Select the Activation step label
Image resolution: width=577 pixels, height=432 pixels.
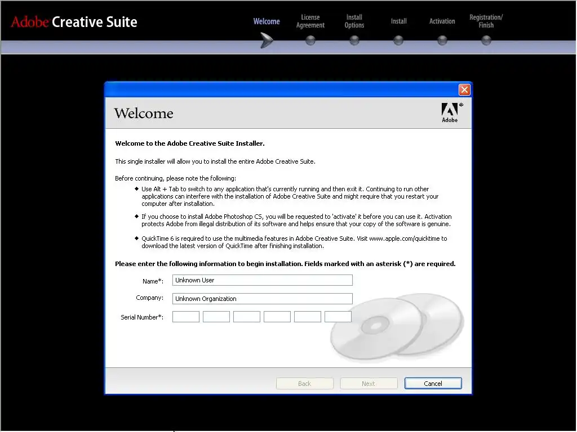(442, 21)
